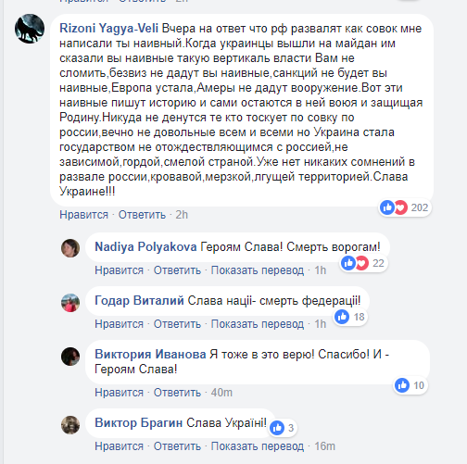Click the like icon with 3 reactions

coord(277,428)
